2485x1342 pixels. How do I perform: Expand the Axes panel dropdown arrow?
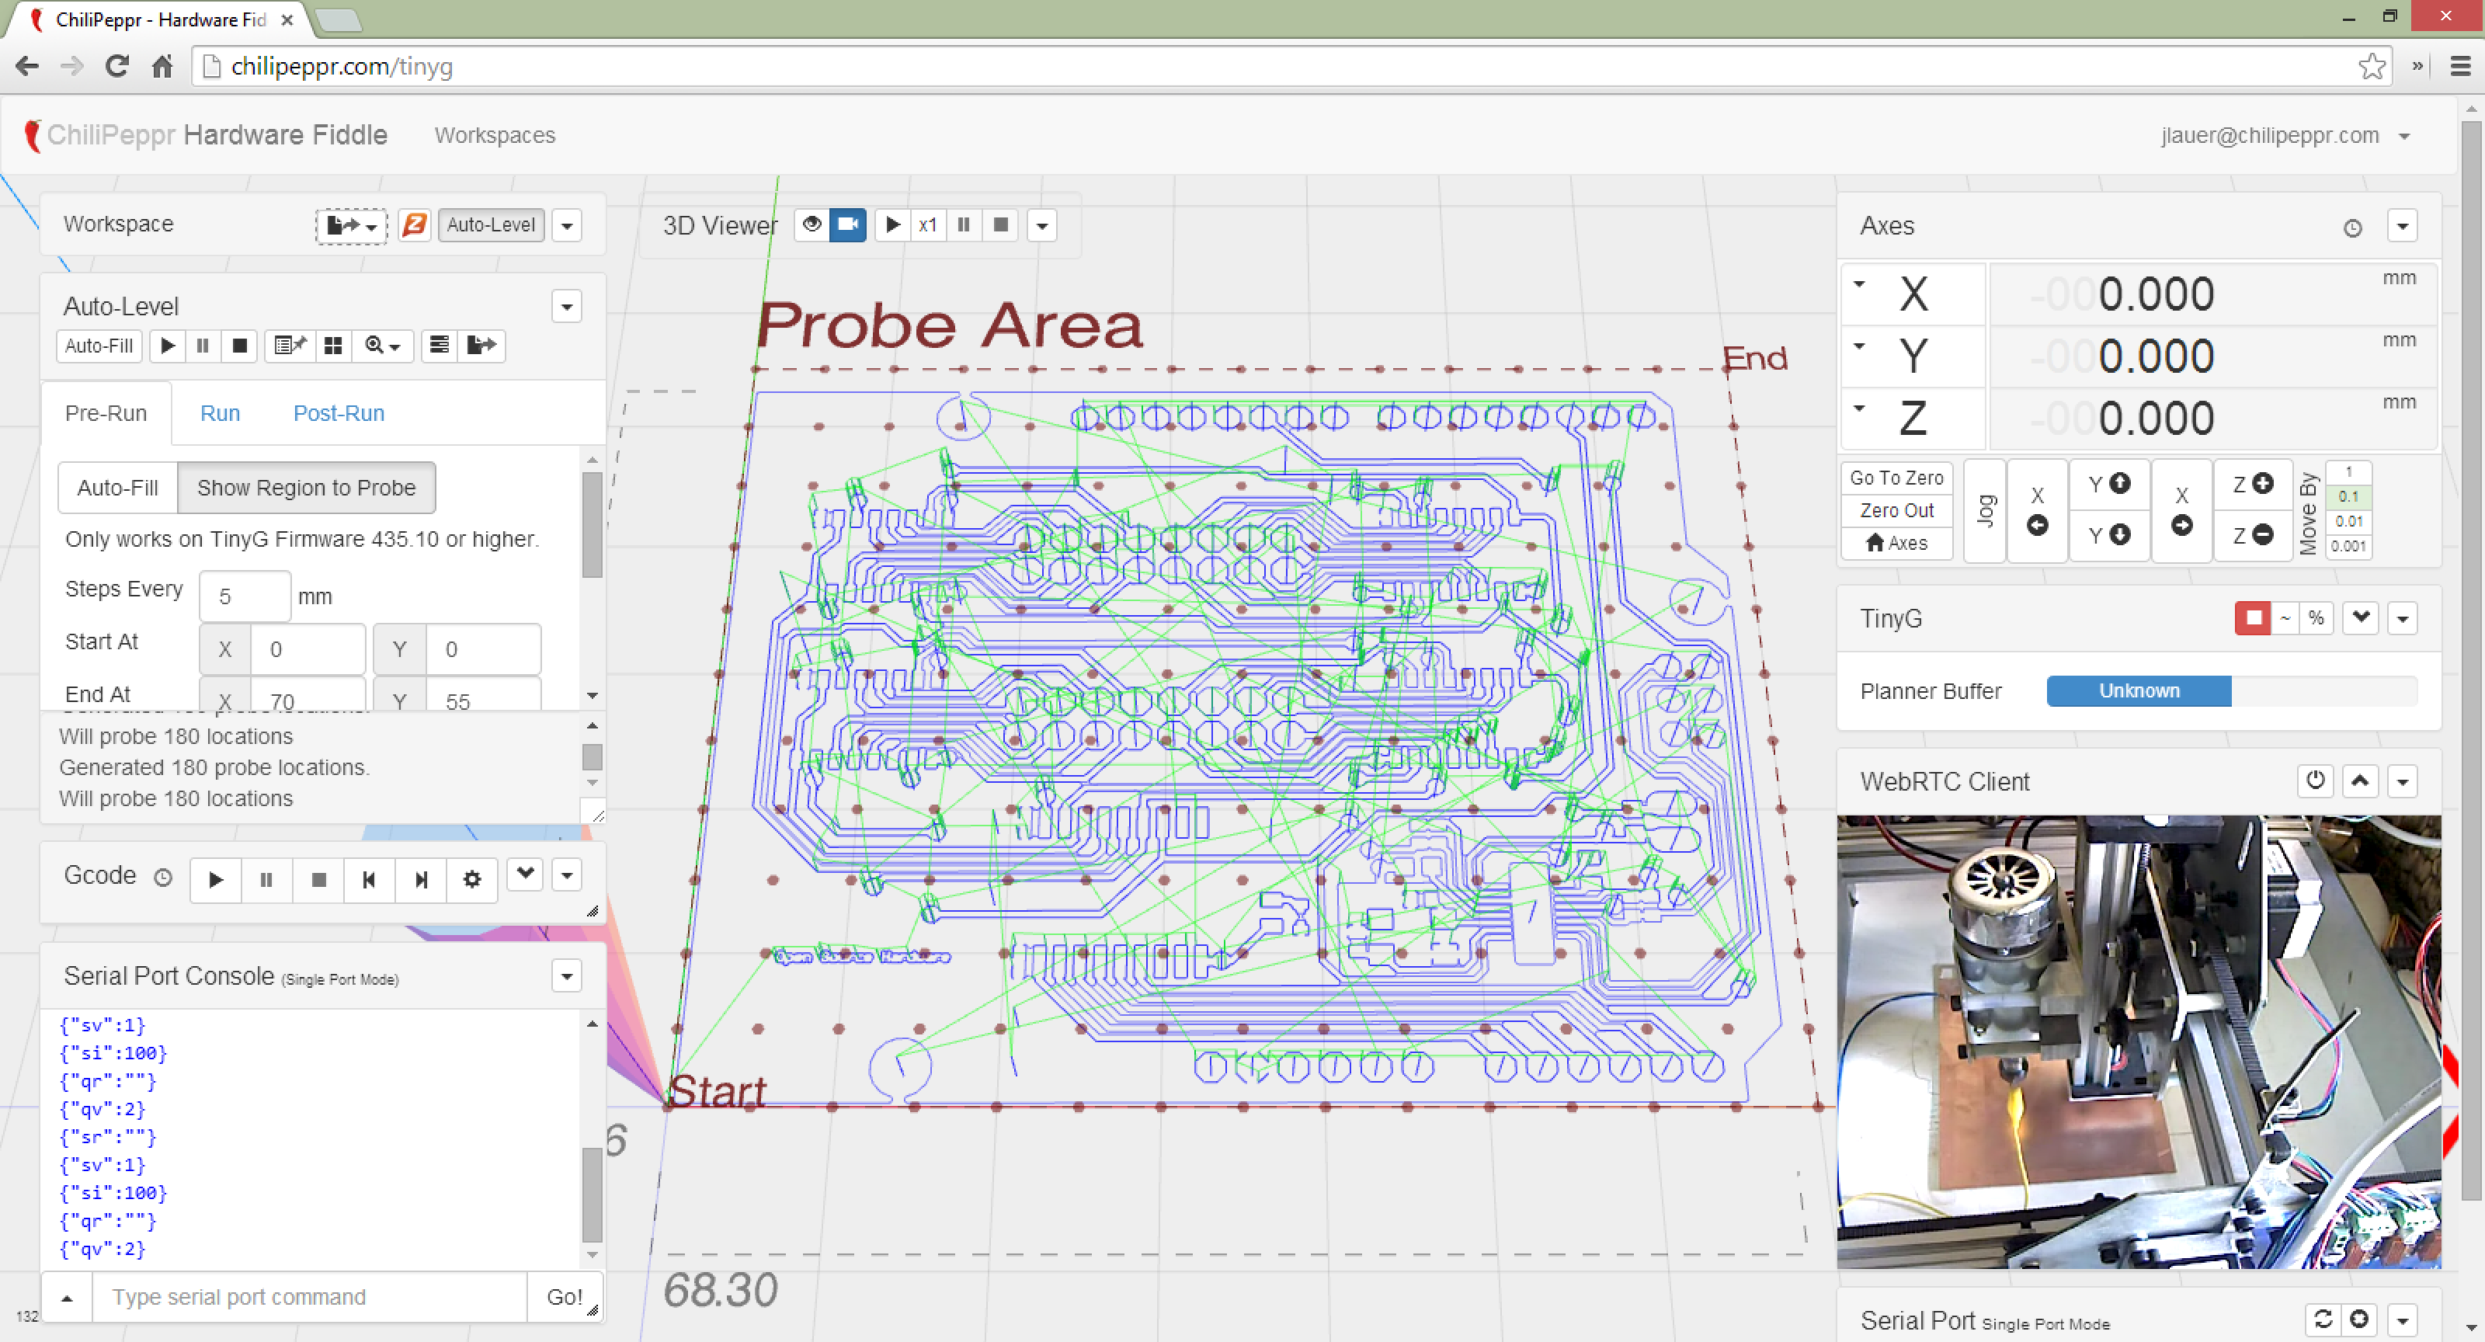click(2404, 226)
